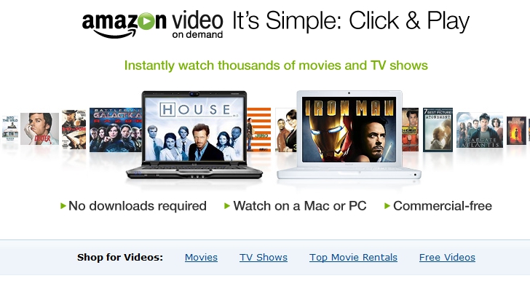
Task: Click the Iron Man laptop screen image
Action: (x=349, y=130)
